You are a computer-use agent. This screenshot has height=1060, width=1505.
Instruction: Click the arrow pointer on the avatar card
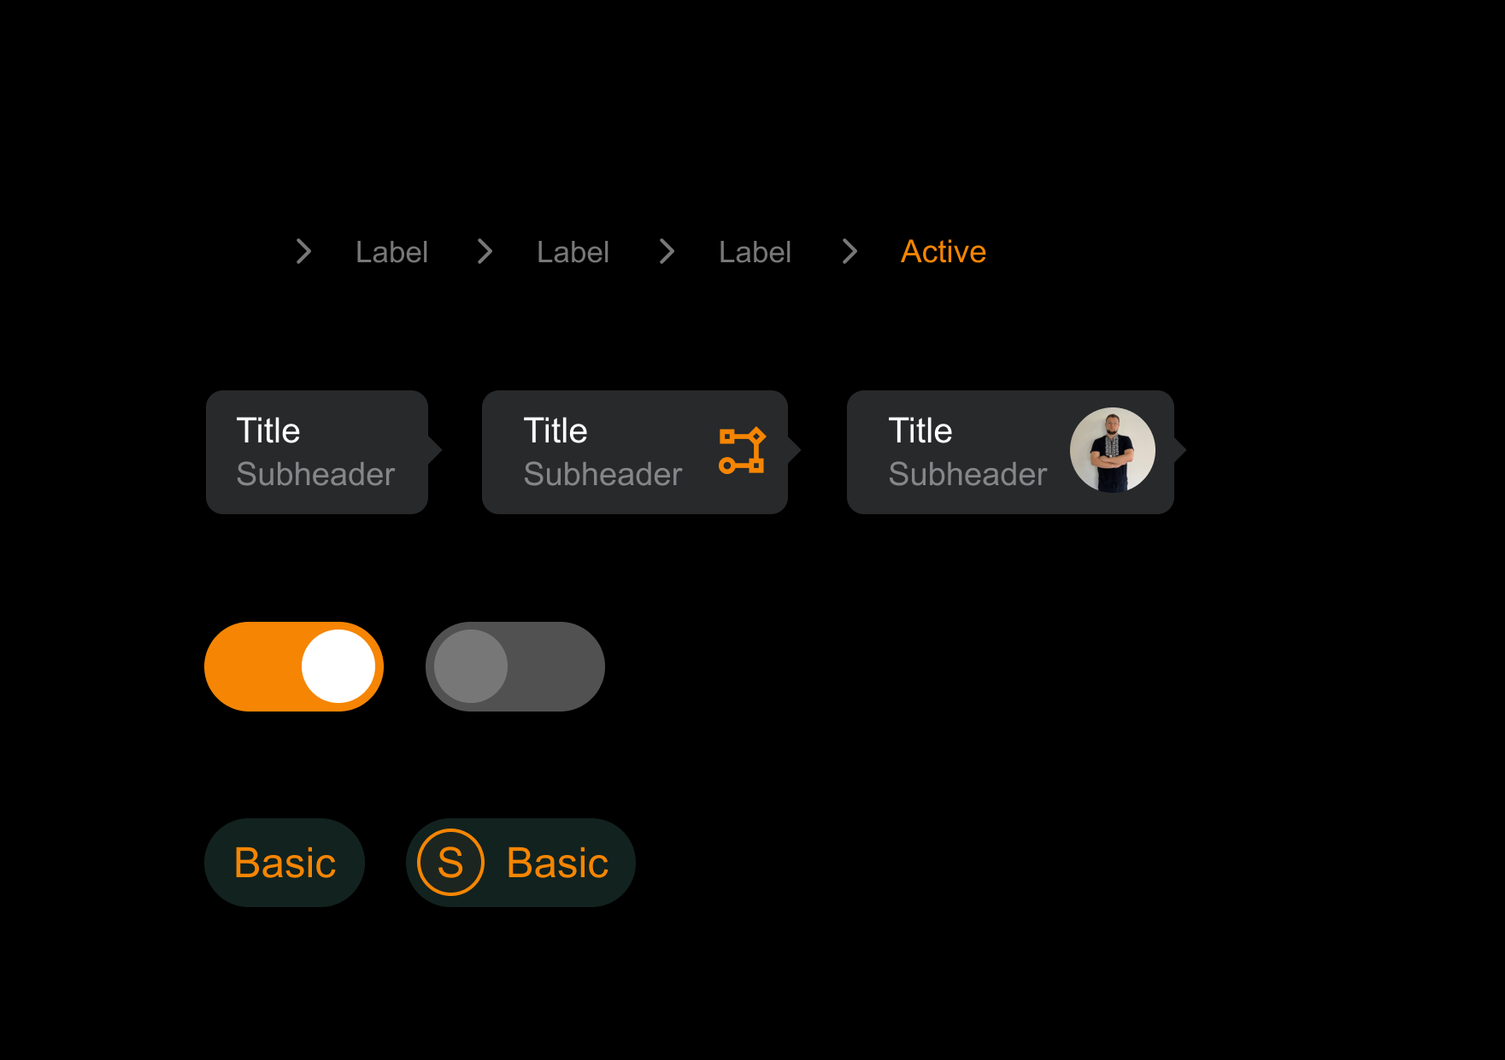pos(1180,449)
